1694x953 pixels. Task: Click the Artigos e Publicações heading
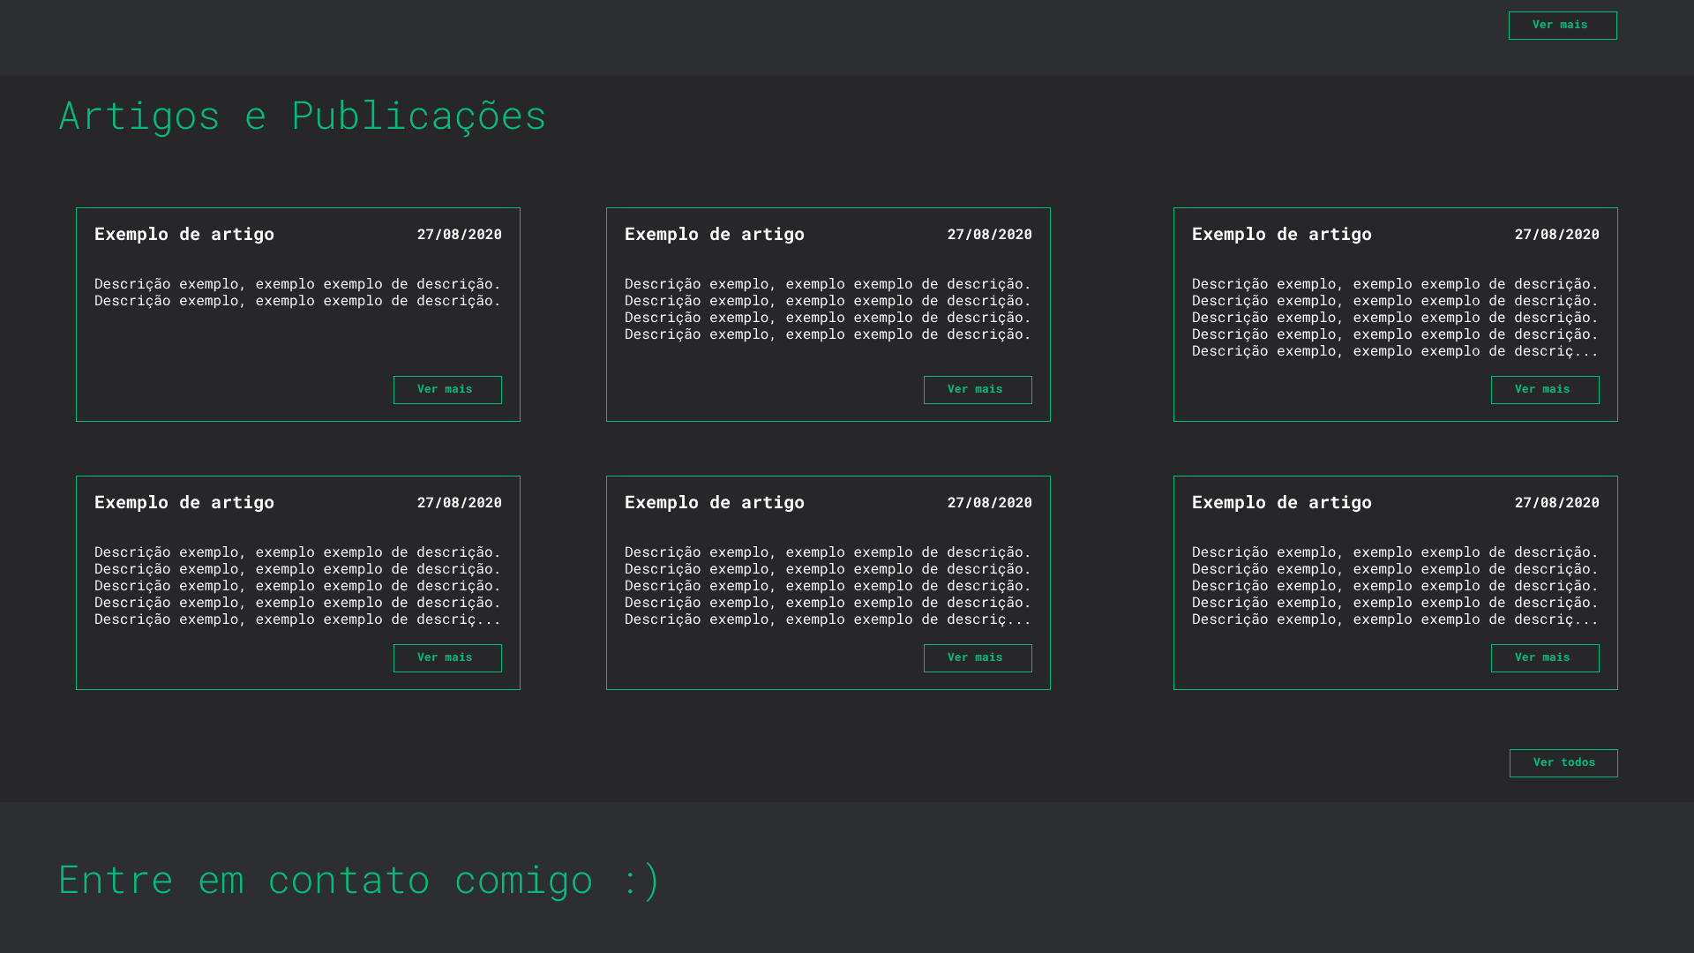tap(303, 116)
